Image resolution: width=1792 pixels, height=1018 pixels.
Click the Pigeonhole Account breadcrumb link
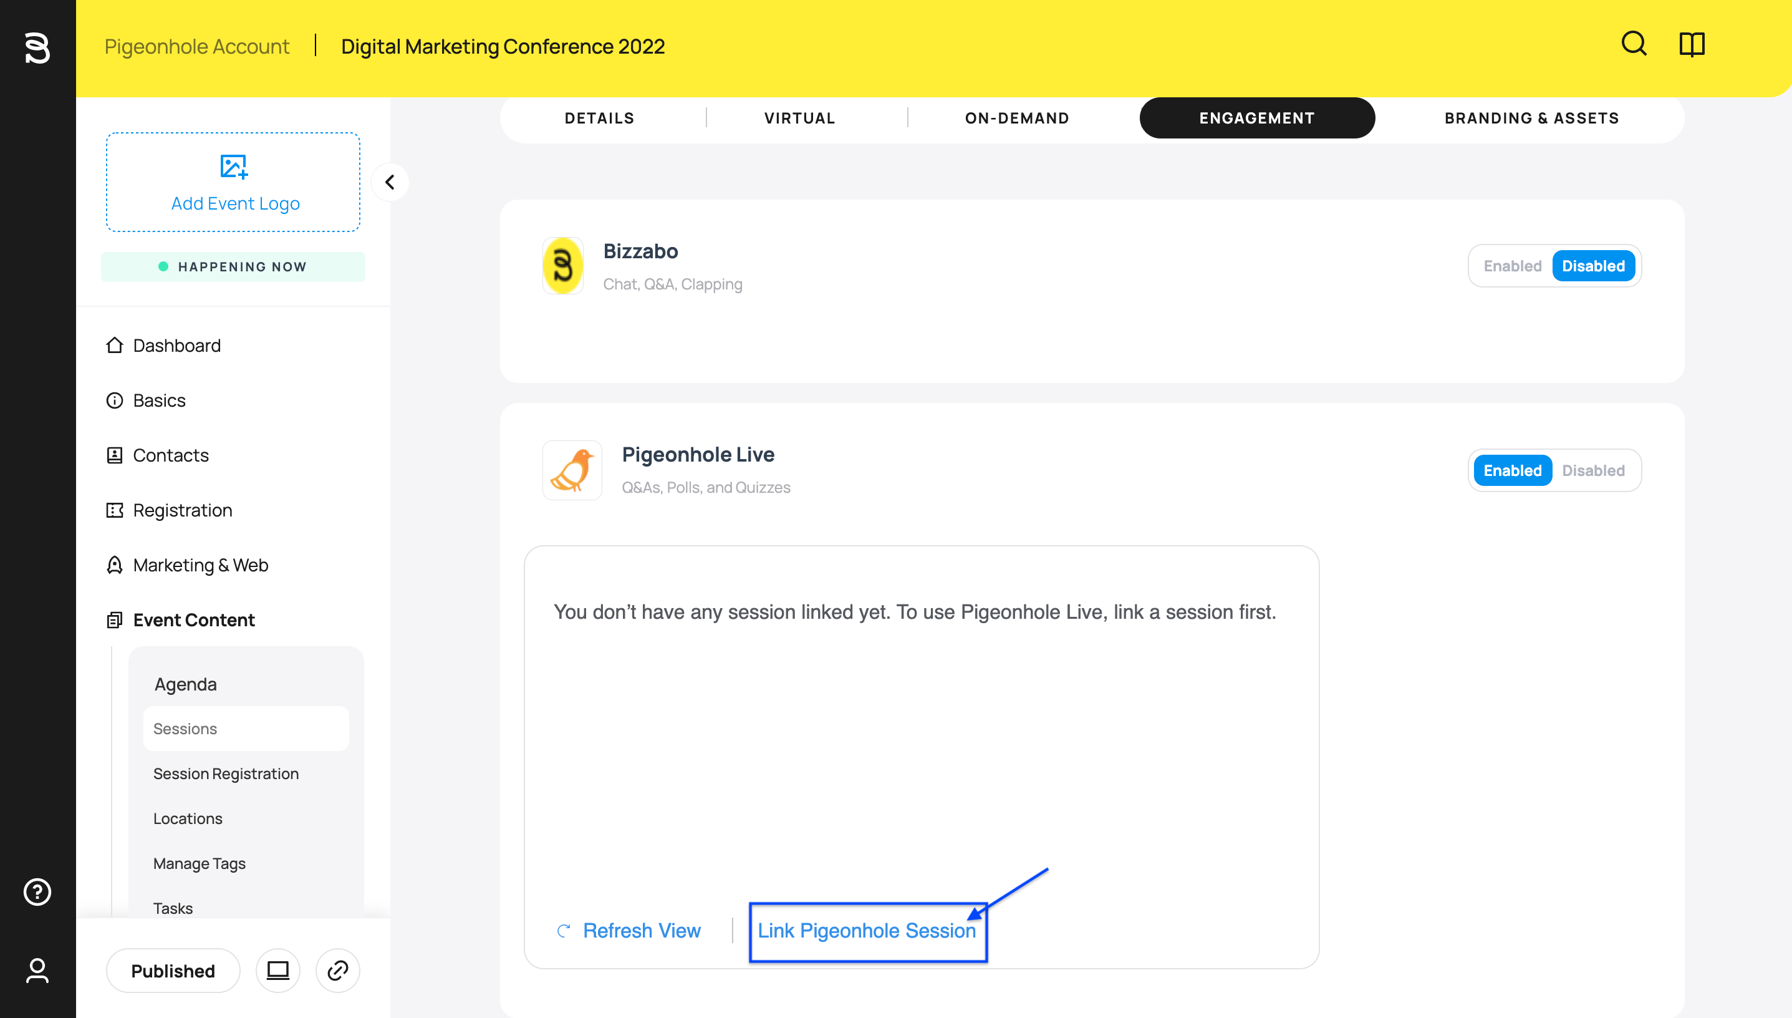(196, 46)
